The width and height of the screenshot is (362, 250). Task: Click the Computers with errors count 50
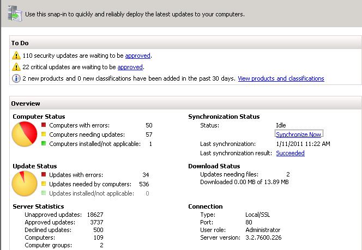[149, 125]
